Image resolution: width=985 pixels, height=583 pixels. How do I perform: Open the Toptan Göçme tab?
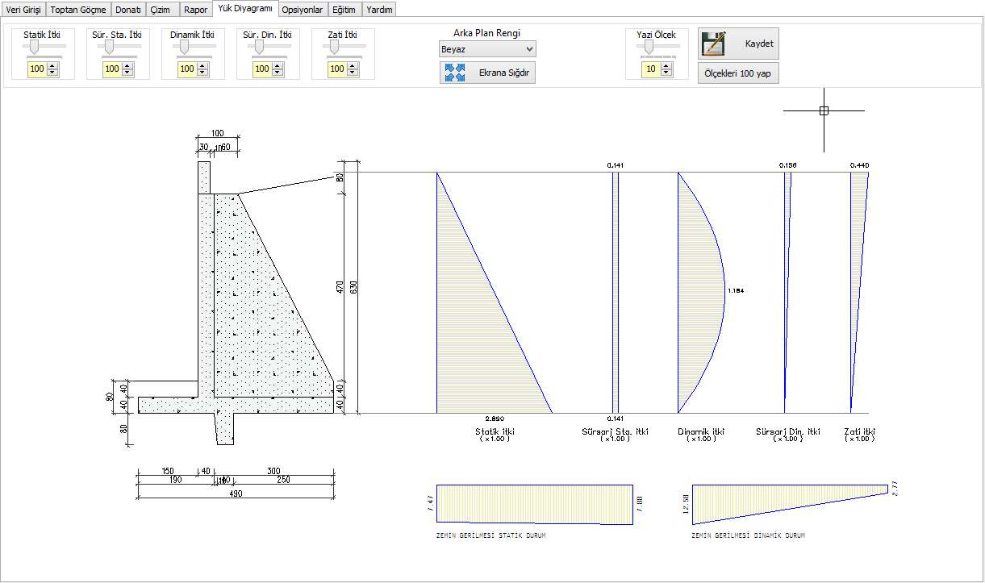[78, 10]
